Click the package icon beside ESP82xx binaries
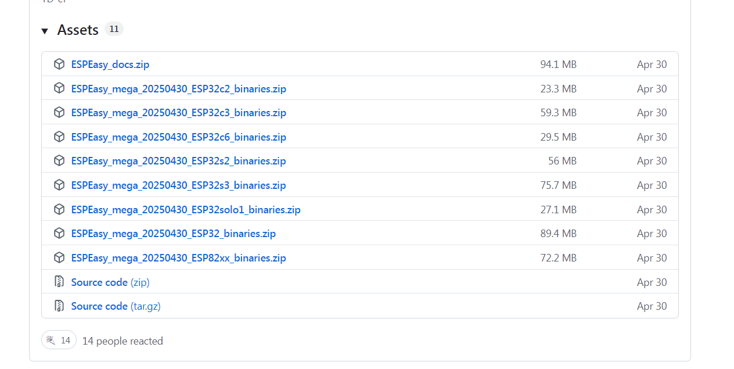This screenshot has height=369, width=734. (x=59, y=257)
